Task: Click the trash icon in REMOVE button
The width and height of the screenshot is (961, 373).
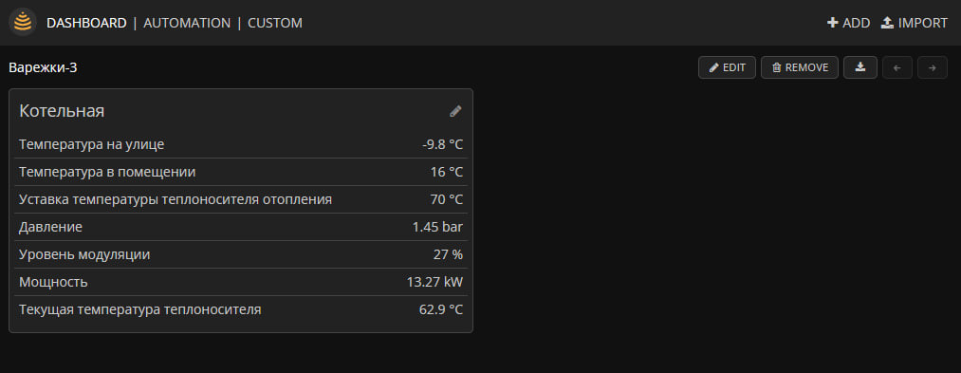Action: [777, 67]
